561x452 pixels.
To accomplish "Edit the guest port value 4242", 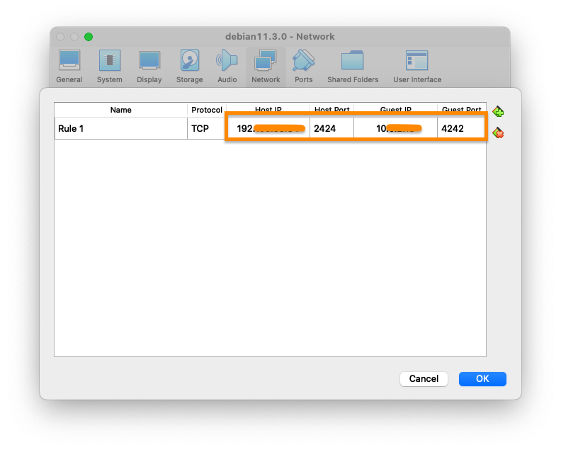I will pyautogui.click(x=460, y=129).
